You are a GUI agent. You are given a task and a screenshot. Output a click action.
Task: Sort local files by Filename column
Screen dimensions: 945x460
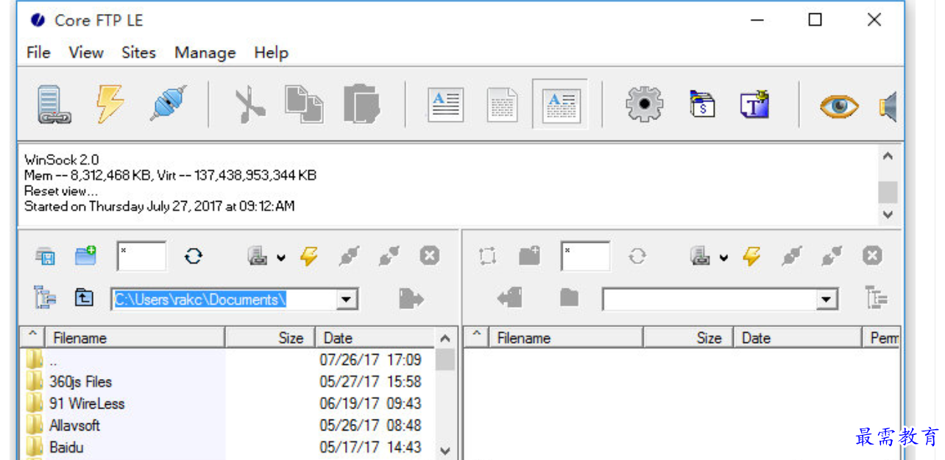135,338
